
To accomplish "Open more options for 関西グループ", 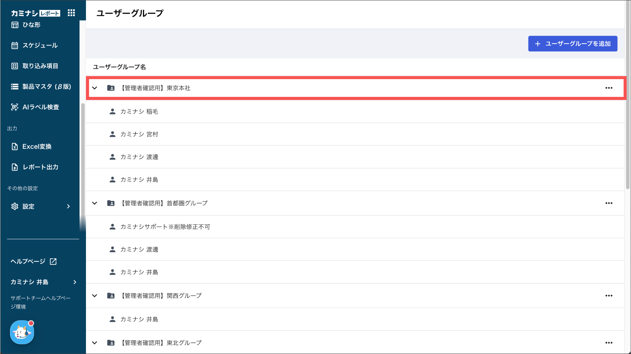I will point(609,296).
